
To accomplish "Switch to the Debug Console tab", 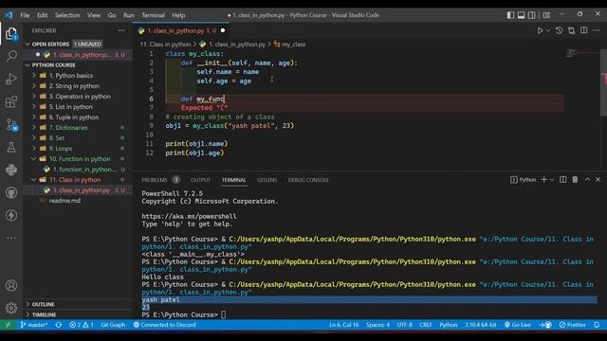I will click(308, 180).
